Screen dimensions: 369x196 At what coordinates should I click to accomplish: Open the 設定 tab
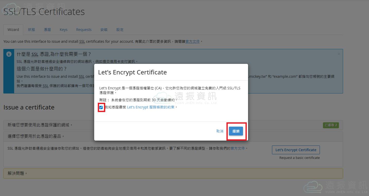click(x=120, y=30)
